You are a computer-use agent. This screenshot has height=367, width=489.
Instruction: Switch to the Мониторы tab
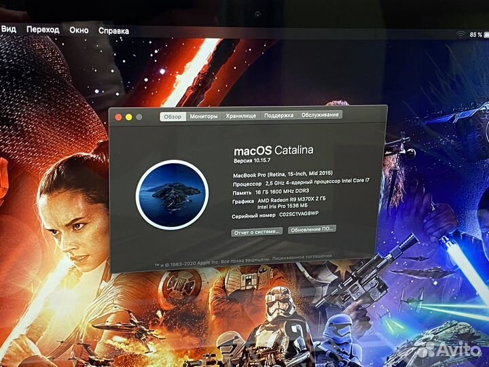[x=204, y=116]
